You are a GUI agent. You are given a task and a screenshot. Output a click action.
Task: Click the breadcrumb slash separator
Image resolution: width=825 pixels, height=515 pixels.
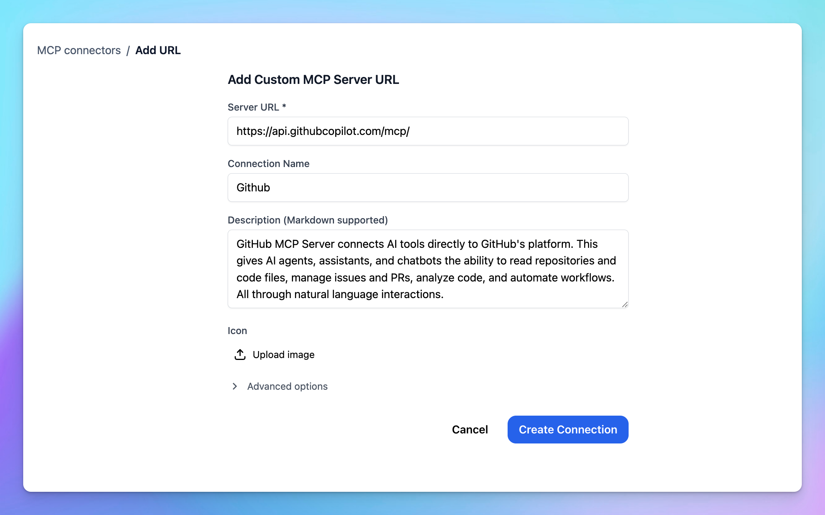[x=128, y=50]
